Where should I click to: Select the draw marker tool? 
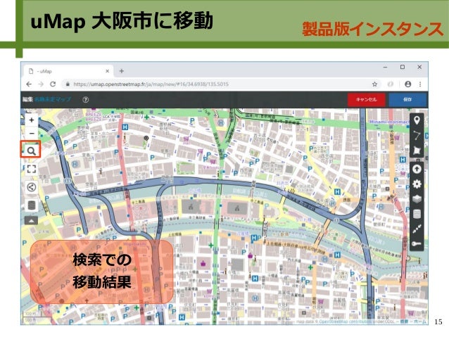tap(417, 120)
